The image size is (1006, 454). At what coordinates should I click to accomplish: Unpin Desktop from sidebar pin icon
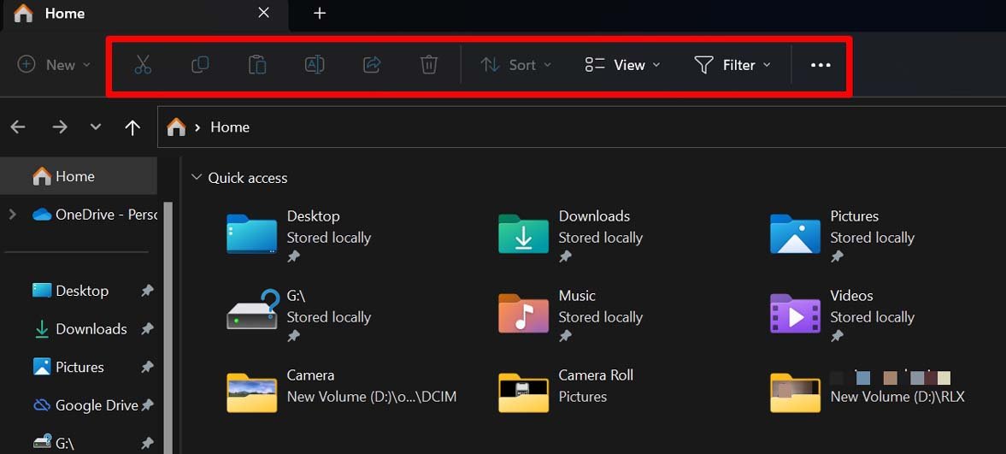pos(147,291)
